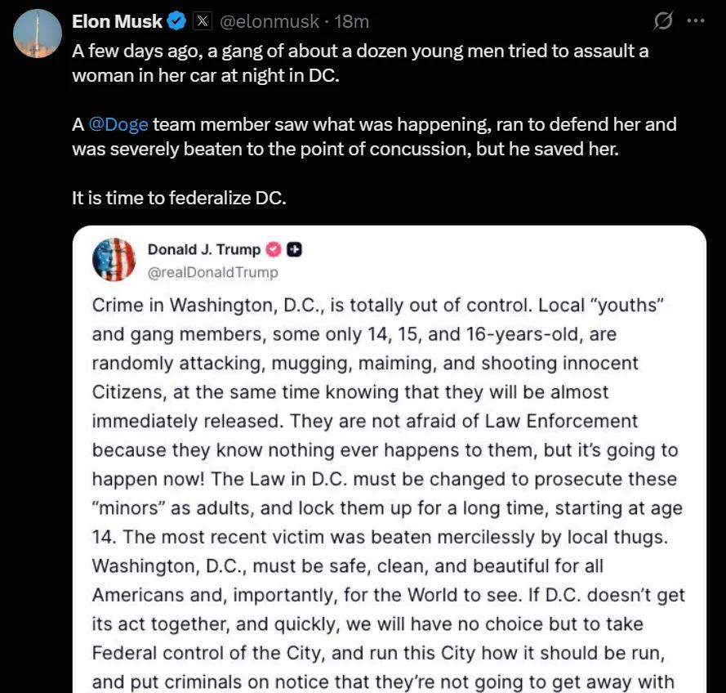
Task: Click the Elon Musk display name
Action: pos(117,21)
